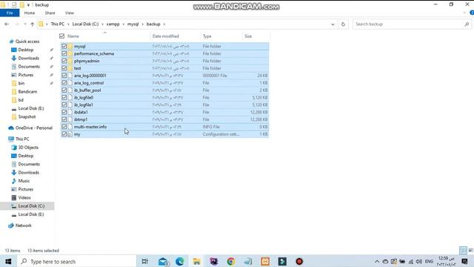Switch to the Home ribbon tab
Viewport: 474px width, 267px height.
point(30,13)
